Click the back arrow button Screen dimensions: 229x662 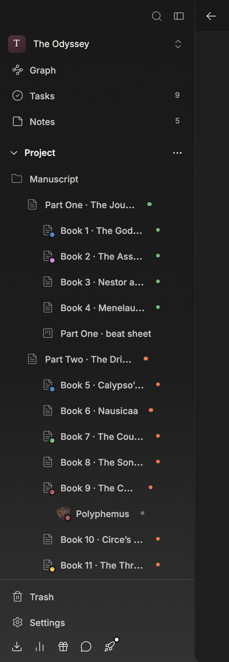click(x=211, y=16)
